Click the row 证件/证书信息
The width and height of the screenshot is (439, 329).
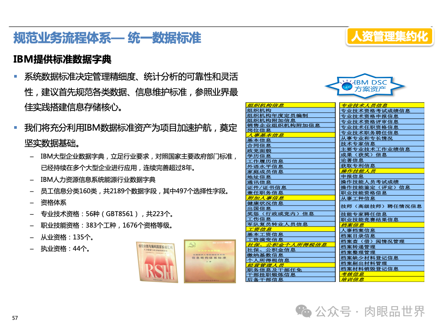(290, 187)
